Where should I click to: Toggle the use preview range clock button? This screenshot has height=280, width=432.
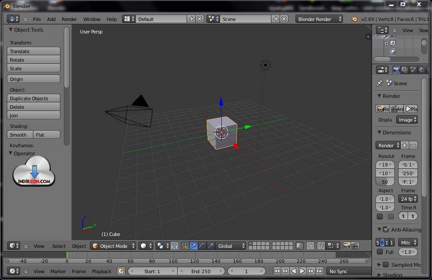pos(121,271)
